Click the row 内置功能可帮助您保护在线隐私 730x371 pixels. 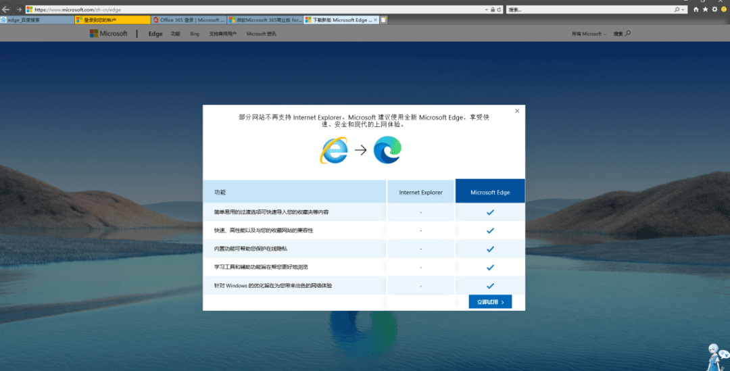(x=364, y=249)
